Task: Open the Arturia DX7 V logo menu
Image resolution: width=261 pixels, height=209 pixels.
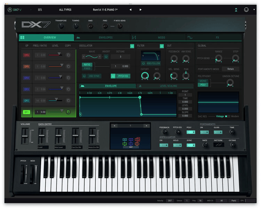Action: pyautogui.click(x=15, y=10)
